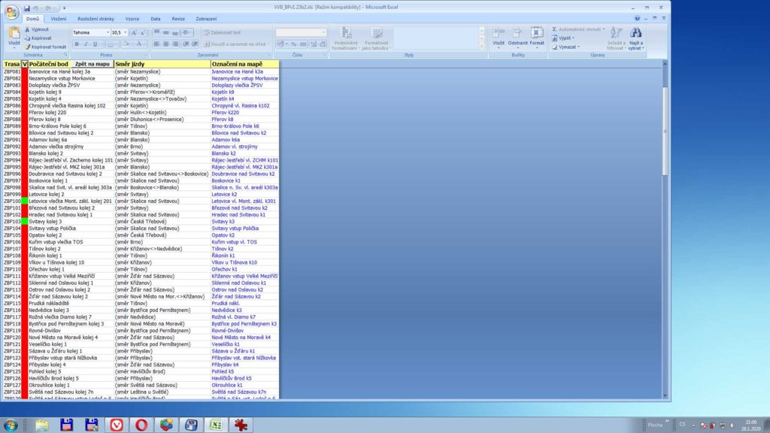Expand the font size 10,5 dropdown

point(126,32)
